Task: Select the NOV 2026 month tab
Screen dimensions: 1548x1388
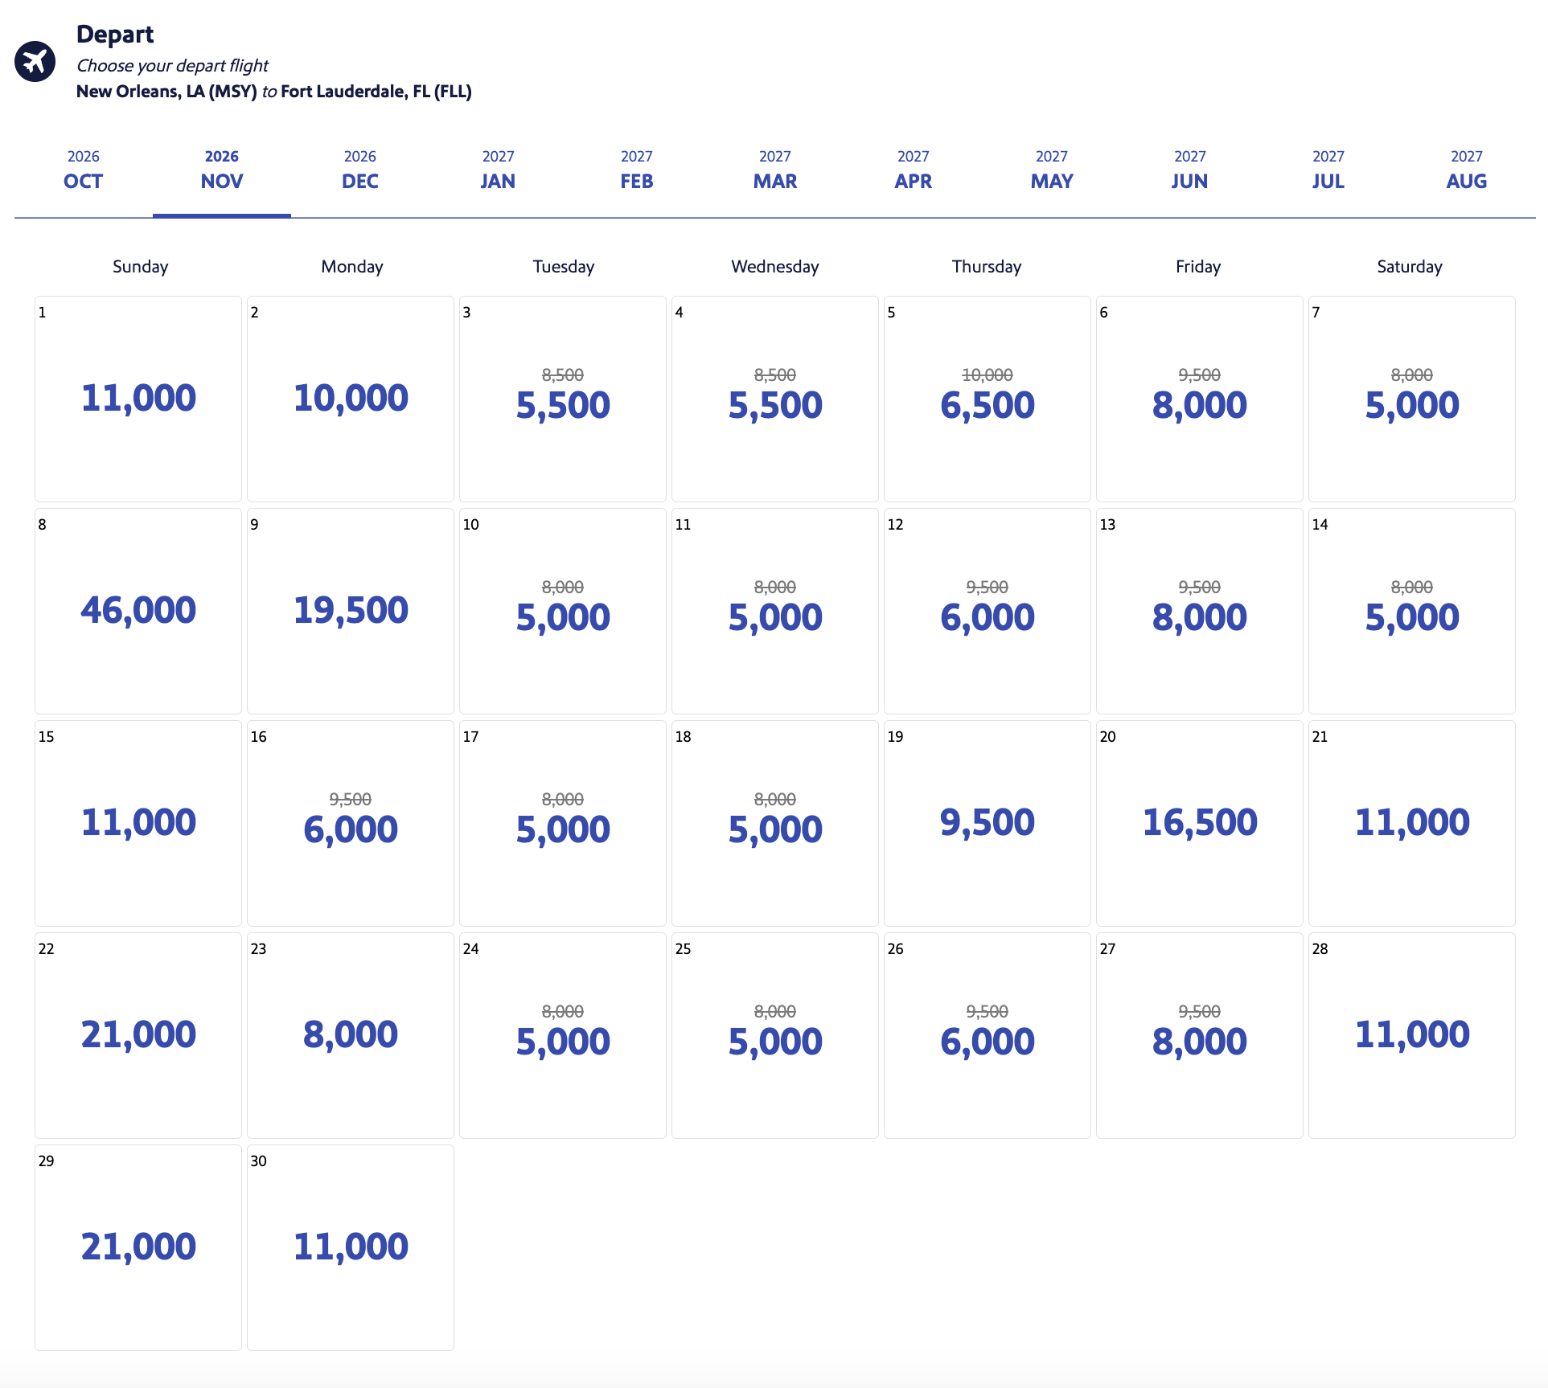Action: click(222, 170)
